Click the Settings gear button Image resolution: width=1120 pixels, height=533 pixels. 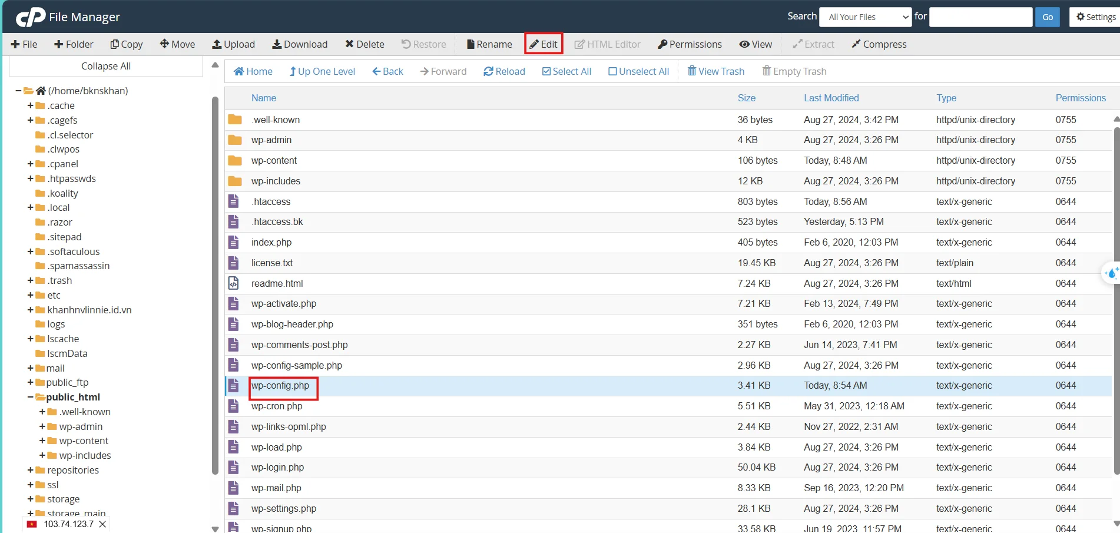point(1095,17)
